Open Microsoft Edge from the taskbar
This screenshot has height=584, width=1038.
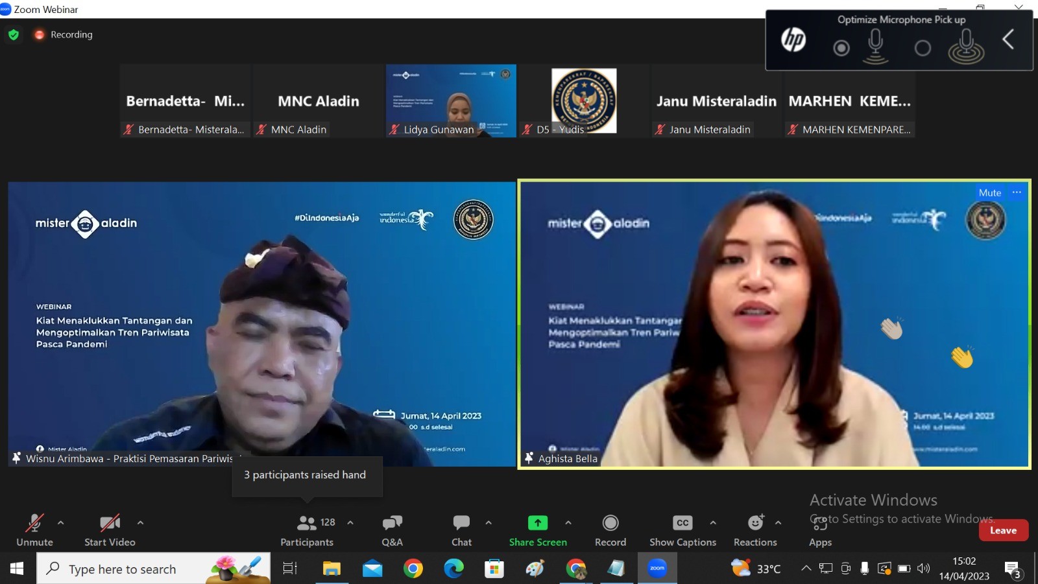[453, 568]
